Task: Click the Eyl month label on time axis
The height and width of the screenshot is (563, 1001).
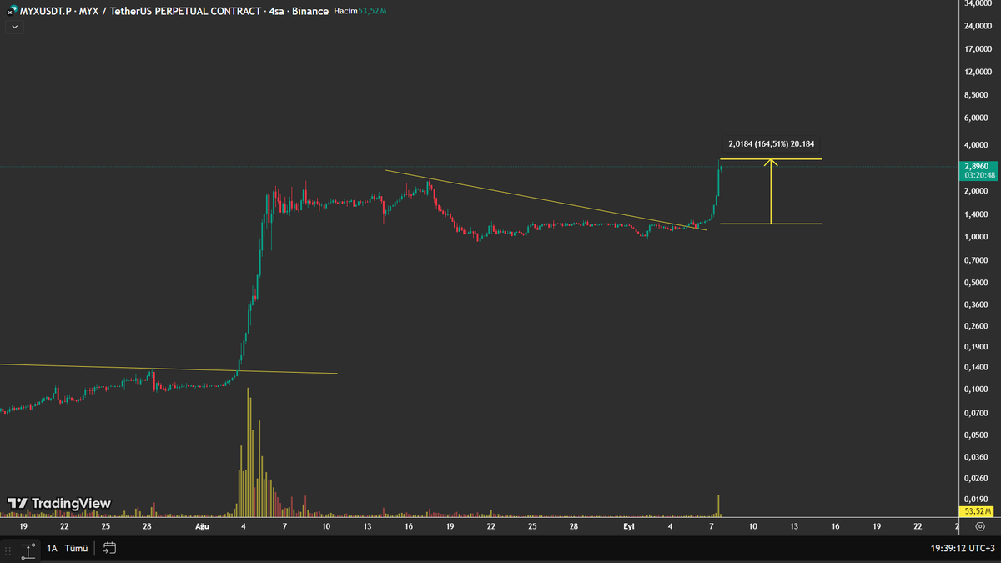Action: coord(630,527)
